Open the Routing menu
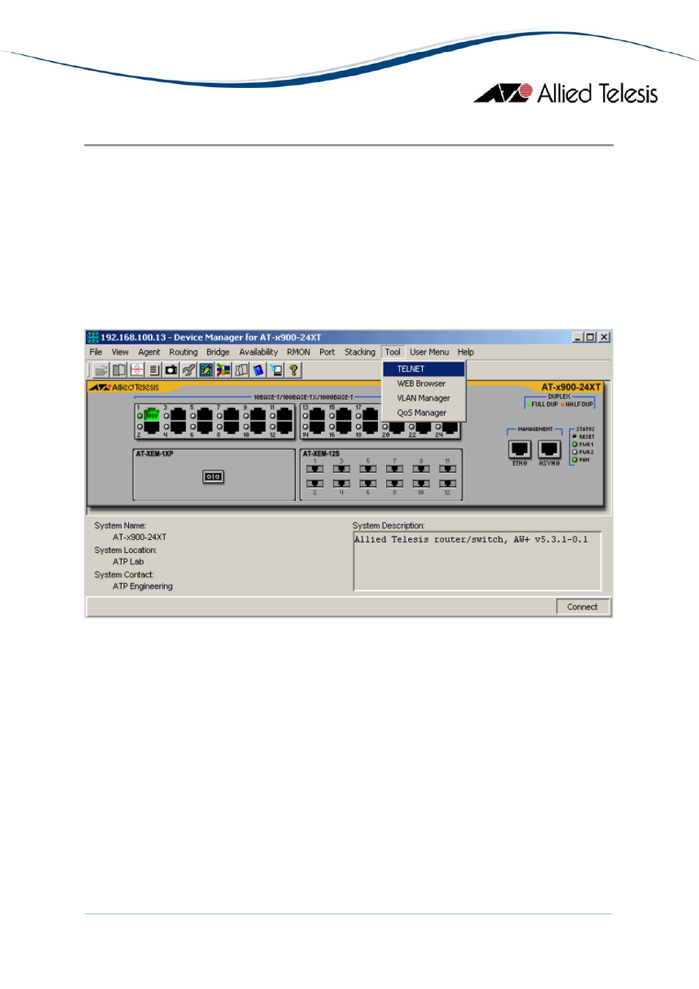This screenshot has height=989, width=699. pos(183,352)
